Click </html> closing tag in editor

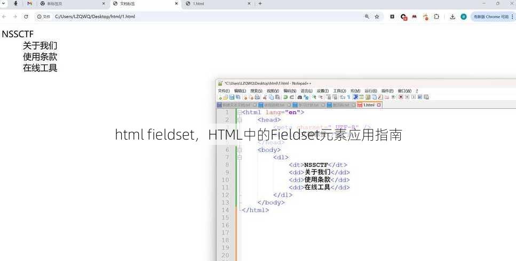coord(256,210)
